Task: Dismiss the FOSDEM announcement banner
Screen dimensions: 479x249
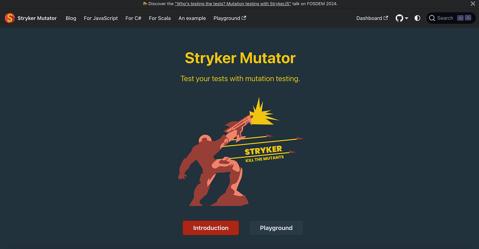Action: (473, 4)
